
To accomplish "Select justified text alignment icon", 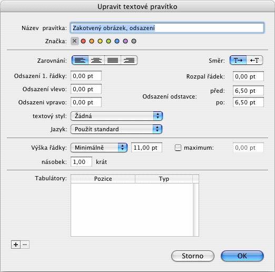I will [113, 61].
